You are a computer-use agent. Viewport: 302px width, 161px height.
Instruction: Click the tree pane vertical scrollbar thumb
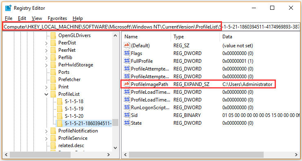(115, 123)
